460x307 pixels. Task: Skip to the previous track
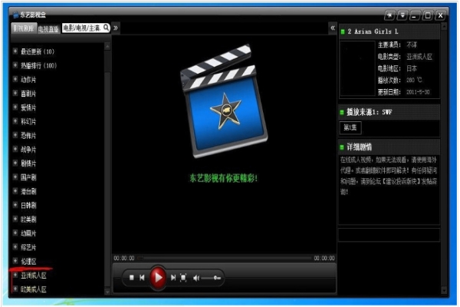coord(143,277)
